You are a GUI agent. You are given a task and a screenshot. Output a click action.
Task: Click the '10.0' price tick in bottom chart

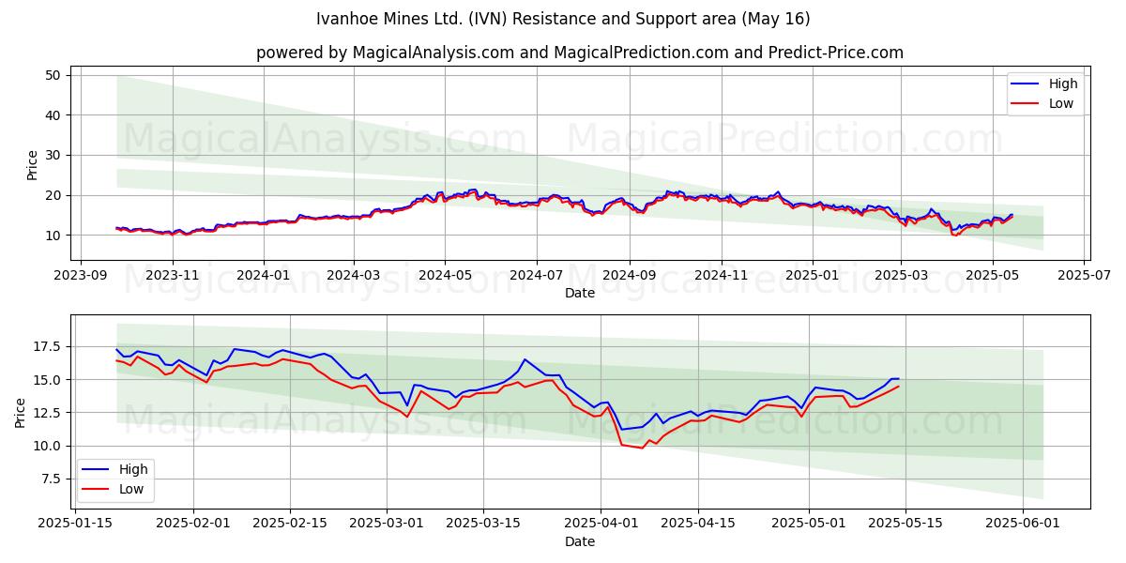pyautogui.click(x=49, y=446)
